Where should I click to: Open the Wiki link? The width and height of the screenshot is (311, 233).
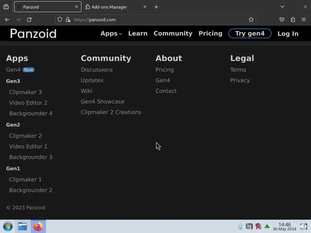tap(86, 91)
